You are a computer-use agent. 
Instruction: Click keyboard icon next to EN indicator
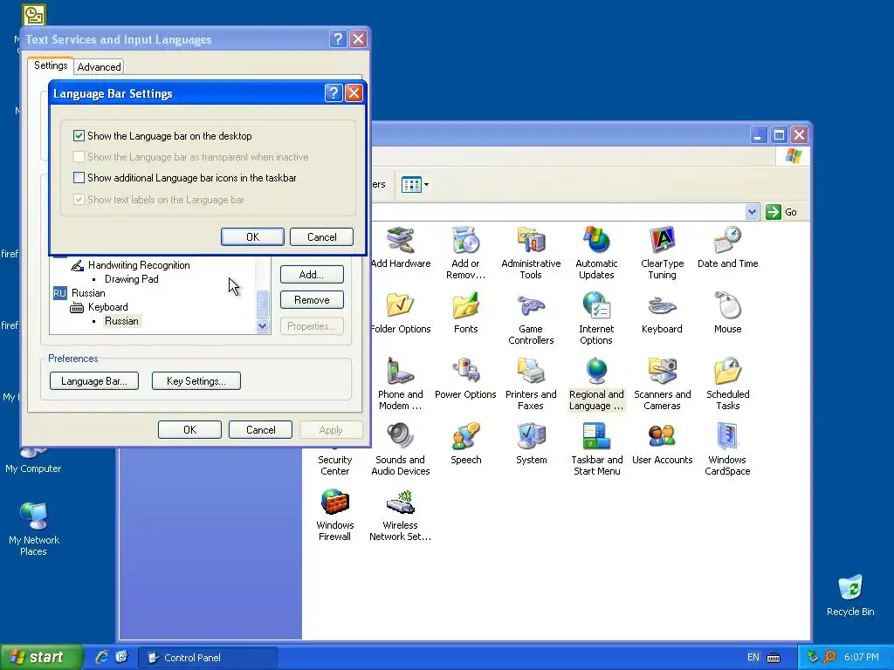tap(774, 658)
